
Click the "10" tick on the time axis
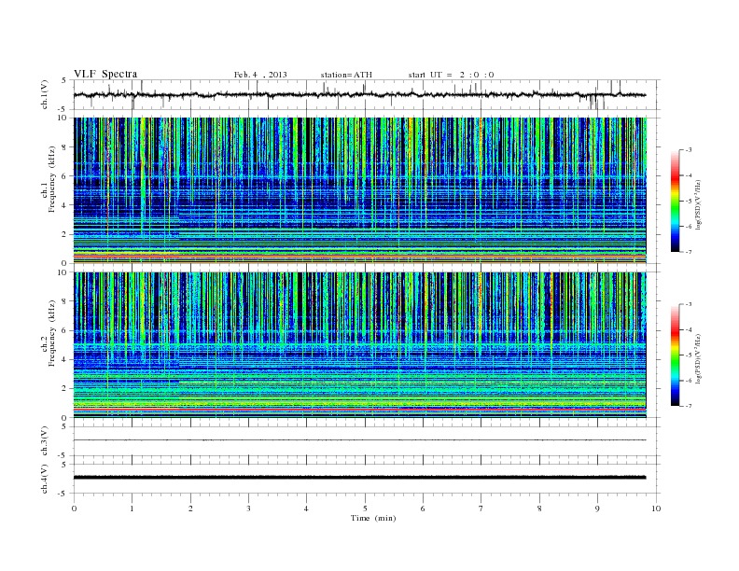click(656, 508)
